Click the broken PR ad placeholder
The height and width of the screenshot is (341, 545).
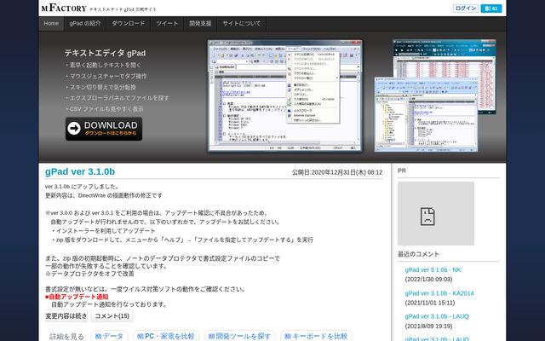[436, 214]
